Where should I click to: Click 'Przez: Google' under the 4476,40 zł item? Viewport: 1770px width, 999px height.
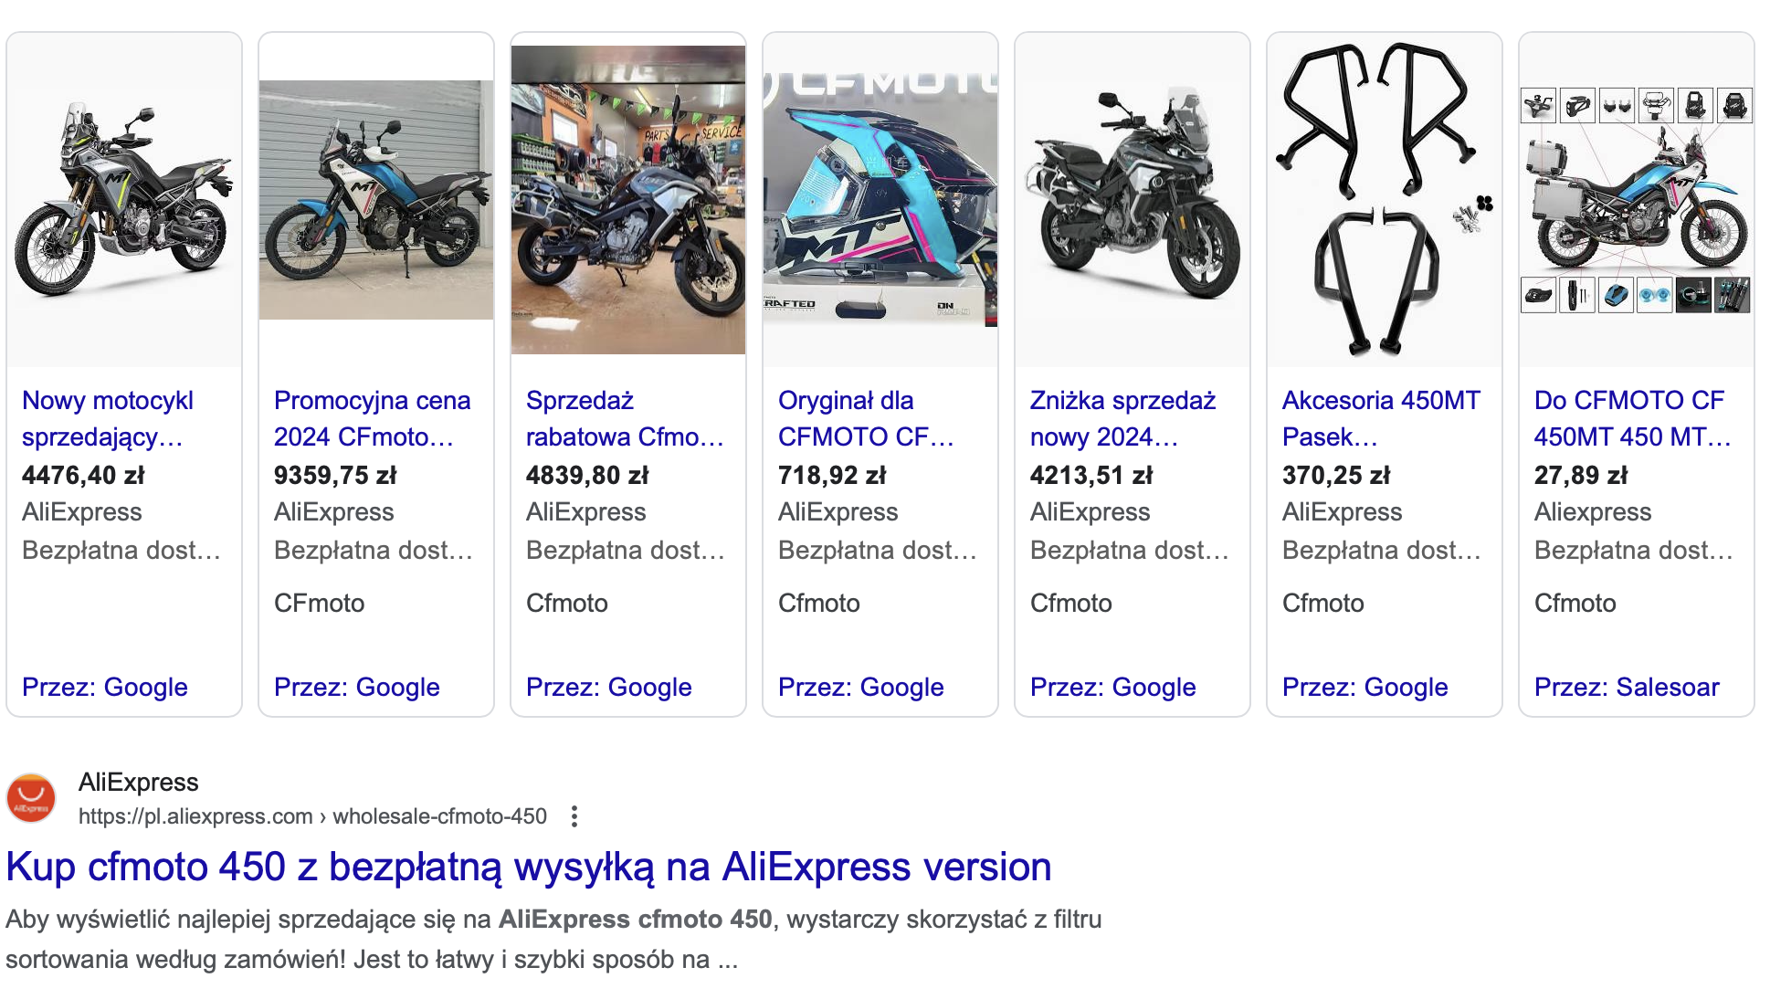click(x=105, y=687)
